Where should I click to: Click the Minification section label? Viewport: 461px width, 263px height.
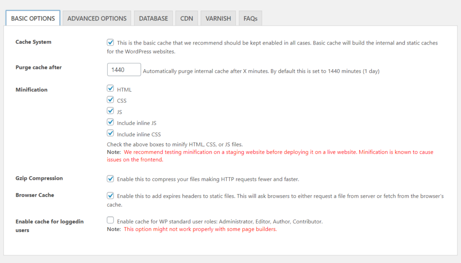click(x=32, y=90)
